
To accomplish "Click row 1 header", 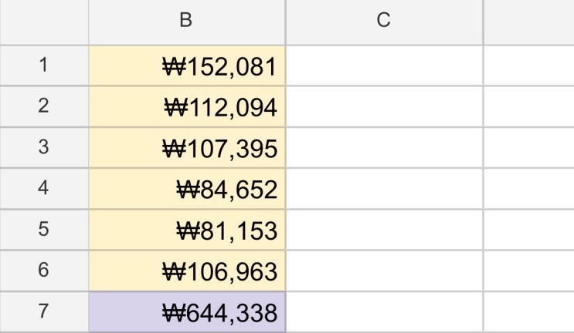I will [43, 66].
